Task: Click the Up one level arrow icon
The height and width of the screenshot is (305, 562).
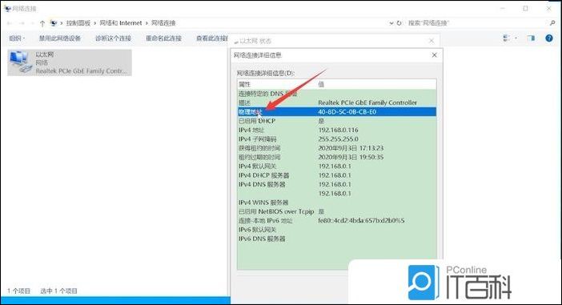Action: (42, 23)
